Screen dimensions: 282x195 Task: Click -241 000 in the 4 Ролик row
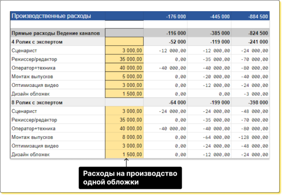coord(258,42)
